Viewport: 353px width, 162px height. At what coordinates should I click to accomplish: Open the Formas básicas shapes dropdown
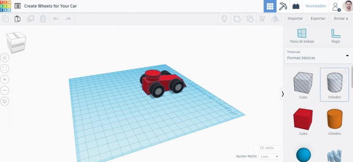[x=318, y=55]
